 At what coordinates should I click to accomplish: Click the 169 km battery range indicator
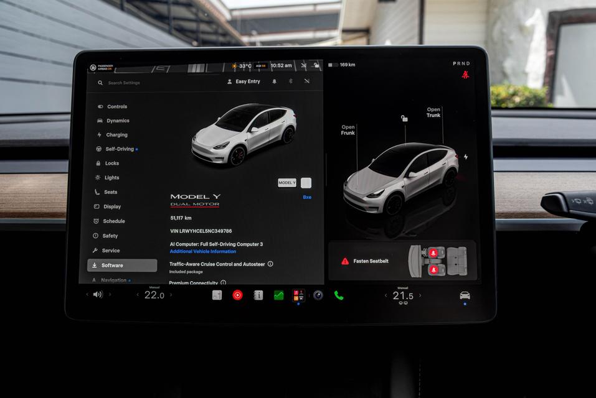342,65
